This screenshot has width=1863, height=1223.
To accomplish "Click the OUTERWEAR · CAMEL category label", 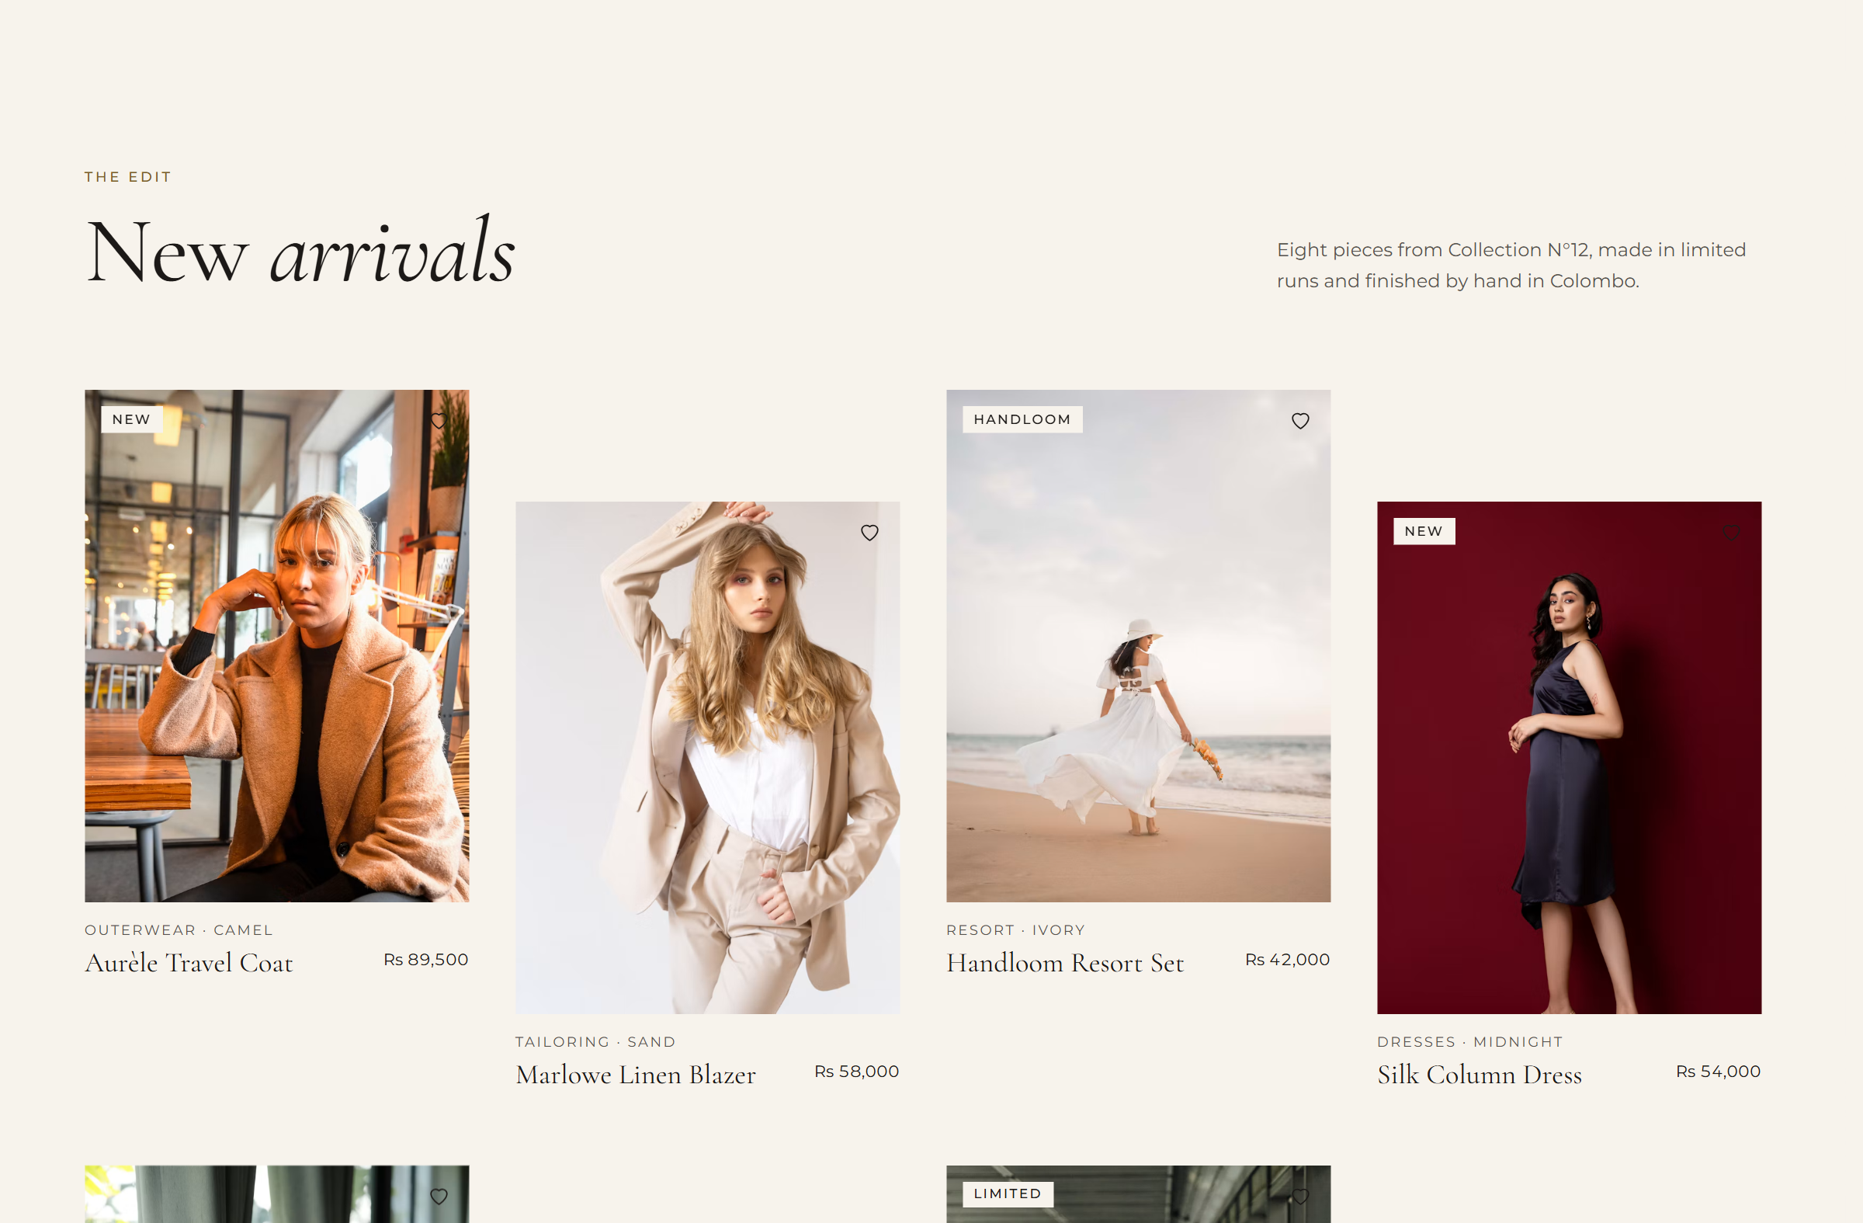I will [x=179, y=930].
